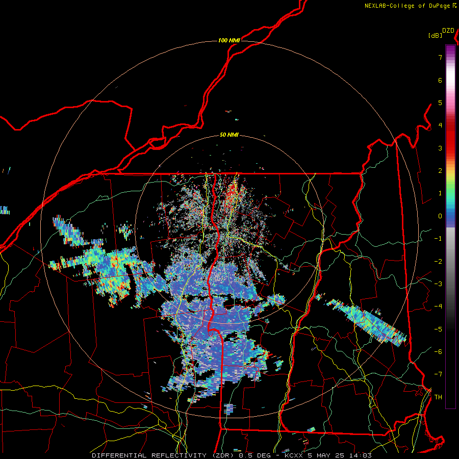
Task: Select the "7" value on the dB scale
Action: 440,57
